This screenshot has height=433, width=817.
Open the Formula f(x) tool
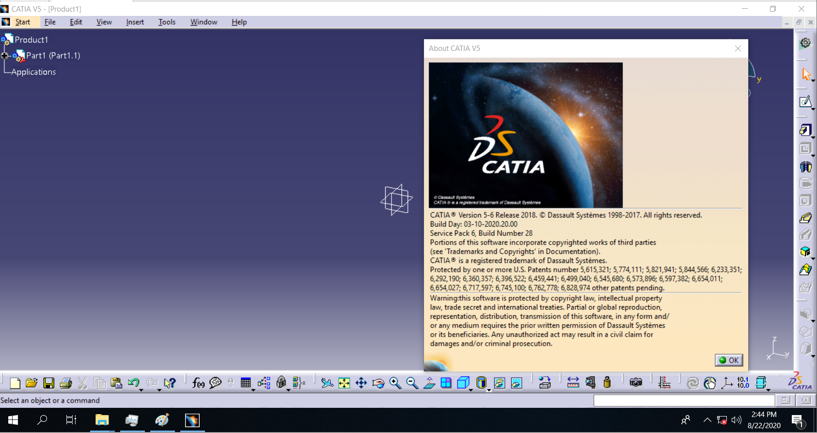click(x=198, y=383)
